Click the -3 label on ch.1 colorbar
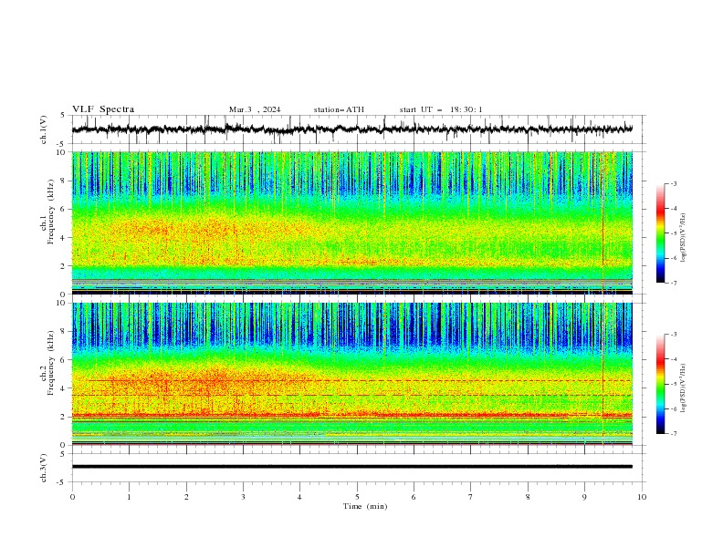 (673, 183)
